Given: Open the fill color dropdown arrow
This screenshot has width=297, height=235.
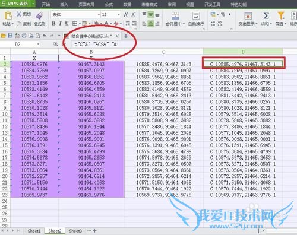Looking at the screenshot, I should 101,24.
